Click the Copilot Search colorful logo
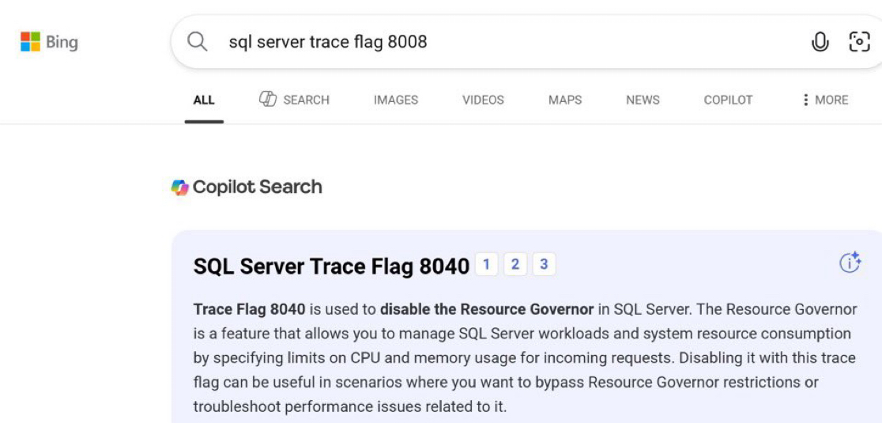This screenshot has width=882, height=423. click(180, 187)
